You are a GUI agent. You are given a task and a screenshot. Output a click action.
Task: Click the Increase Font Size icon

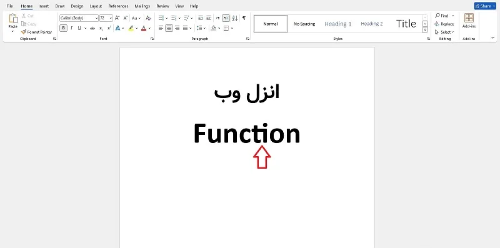click(117, 18)
